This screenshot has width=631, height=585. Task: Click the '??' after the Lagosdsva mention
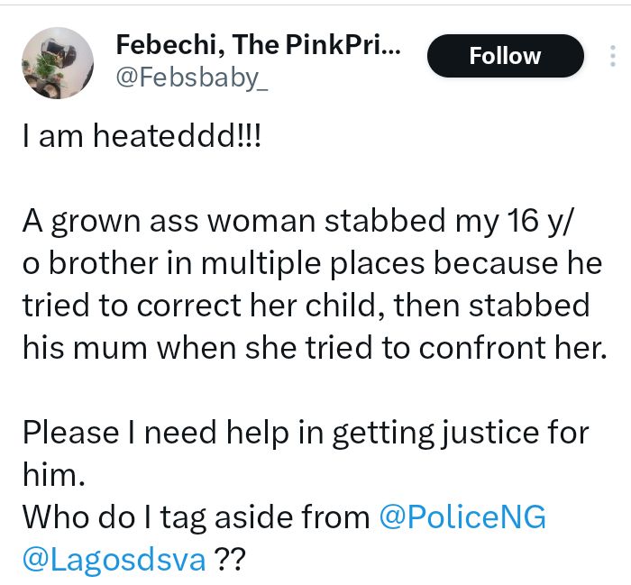230,559
